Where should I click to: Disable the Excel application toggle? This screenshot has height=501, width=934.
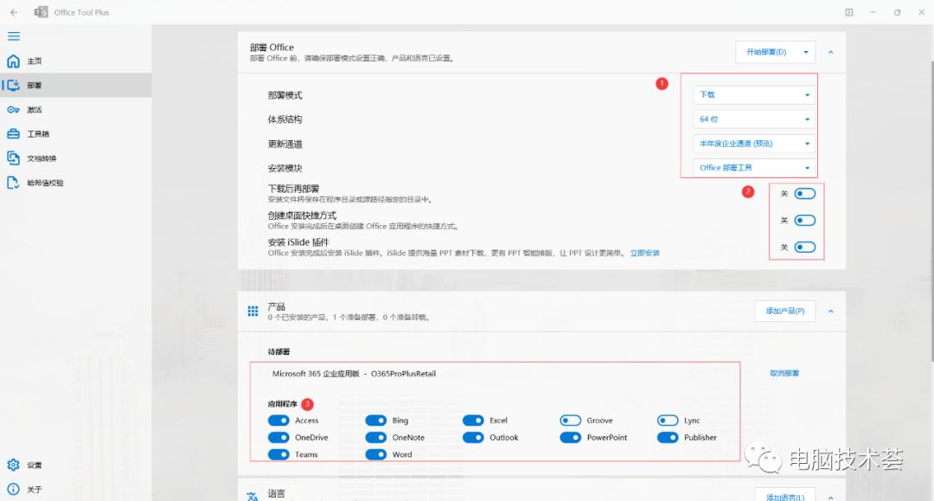pyautogui.click(x=474, y=420)
